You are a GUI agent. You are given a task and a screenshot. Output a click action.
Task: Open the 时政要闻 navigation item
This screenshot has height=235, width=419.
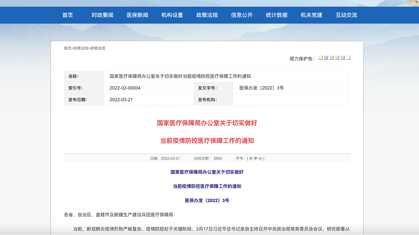coord(102,15)
